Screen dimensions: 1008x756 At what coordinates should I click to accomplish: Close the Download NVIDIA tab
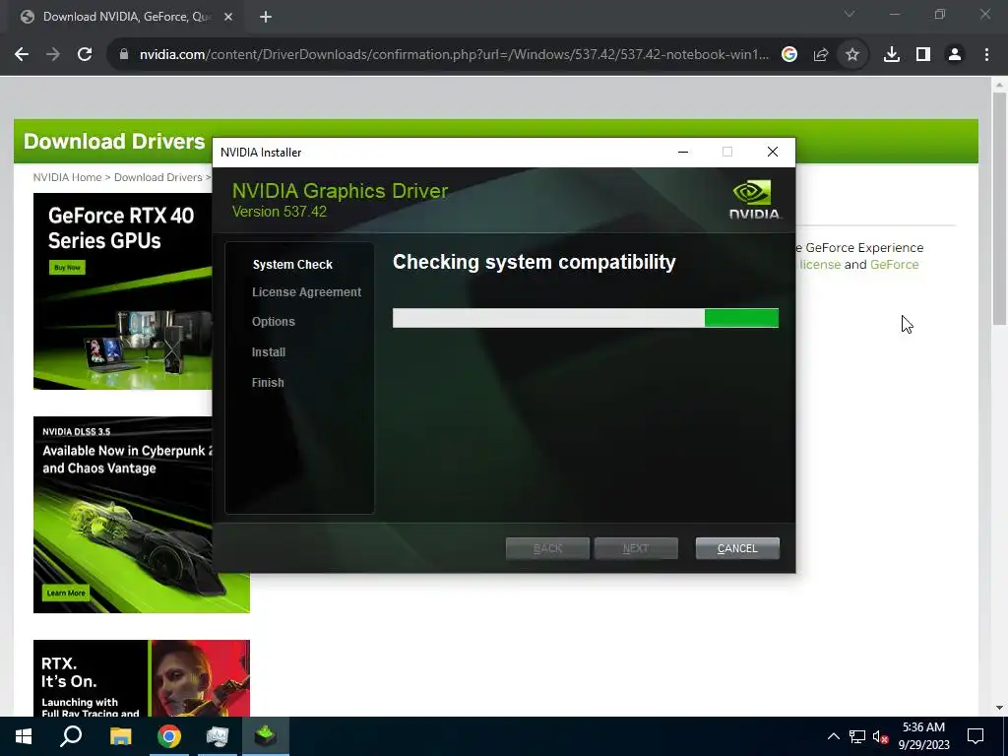tap(228, 18)
